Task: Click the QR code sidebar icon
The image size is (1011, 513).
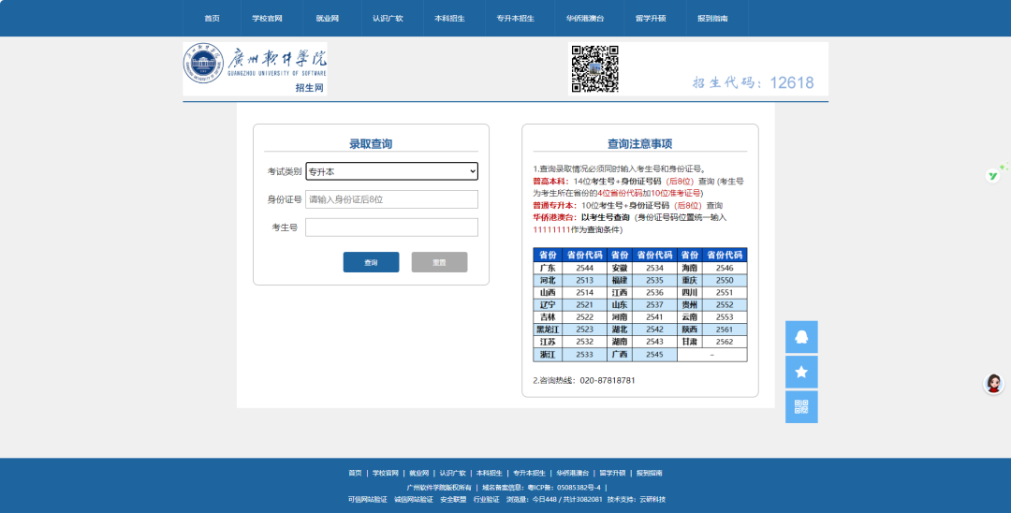Action: 800,406
